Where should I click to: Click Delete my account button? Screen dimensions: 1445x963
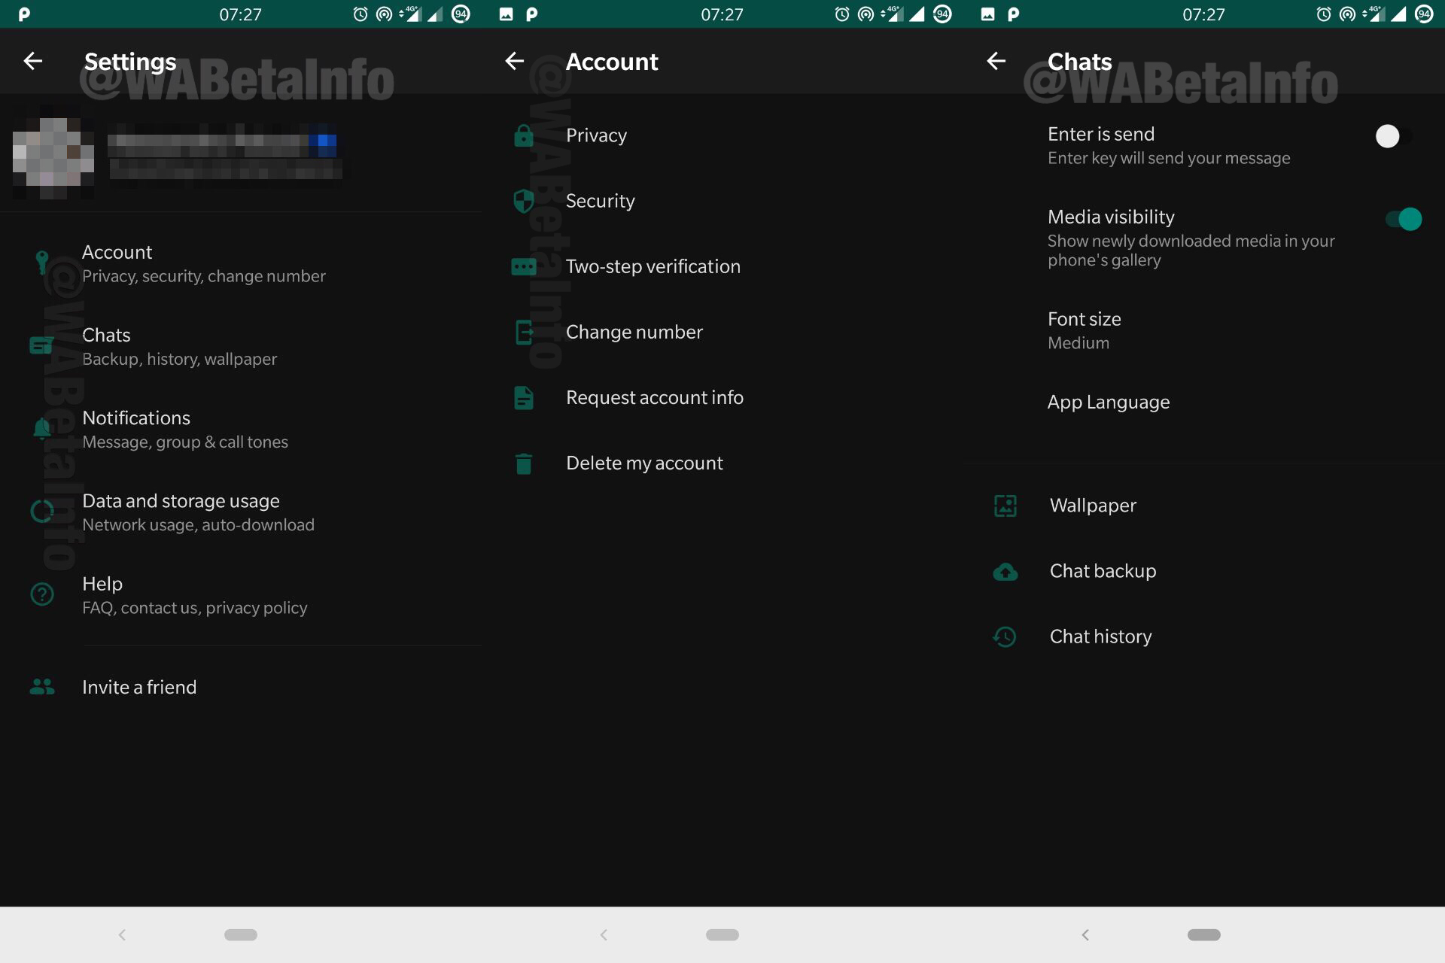pos(644,462)
